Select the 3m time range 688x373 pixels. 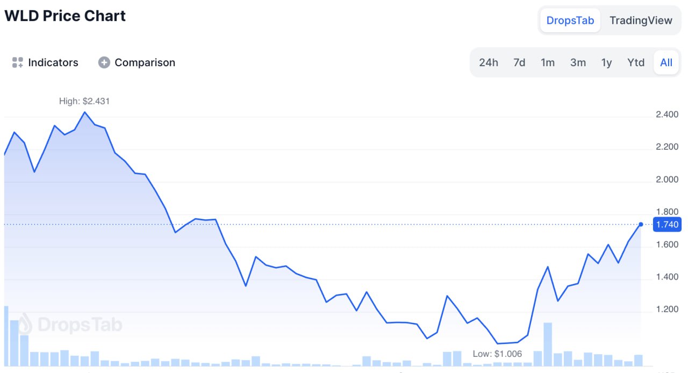pyautogui.click(x=578, y=62)
